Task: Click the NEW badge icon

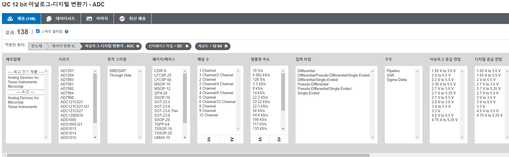Action: pyautogui.click(x=122, y=19)
